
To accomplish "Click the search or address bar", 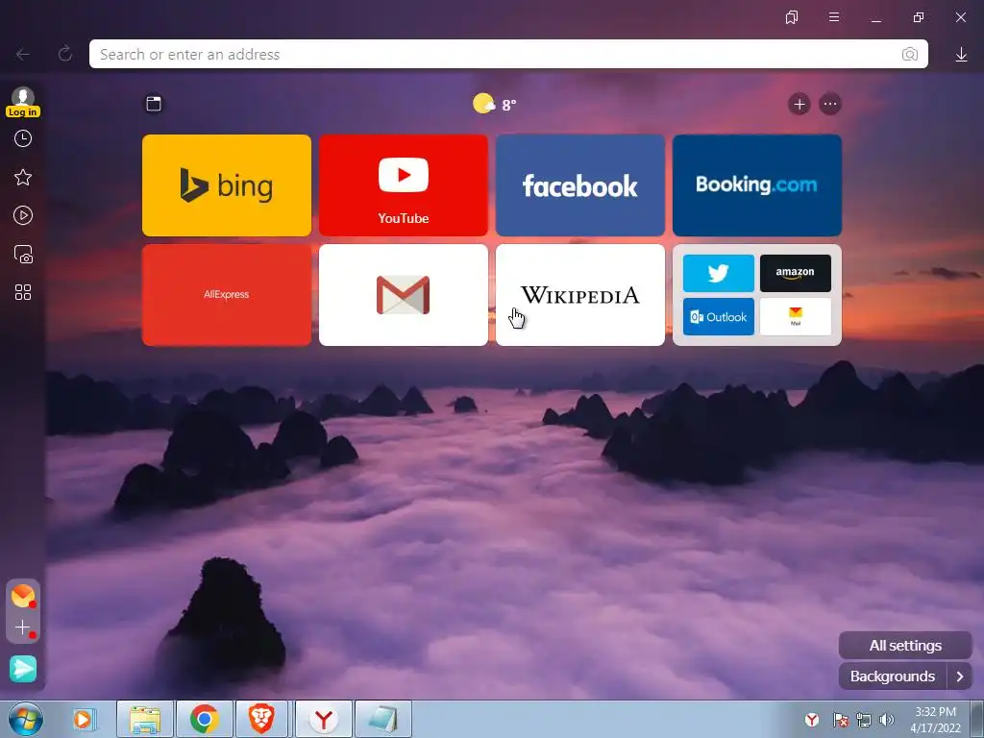I will (508, 54).
